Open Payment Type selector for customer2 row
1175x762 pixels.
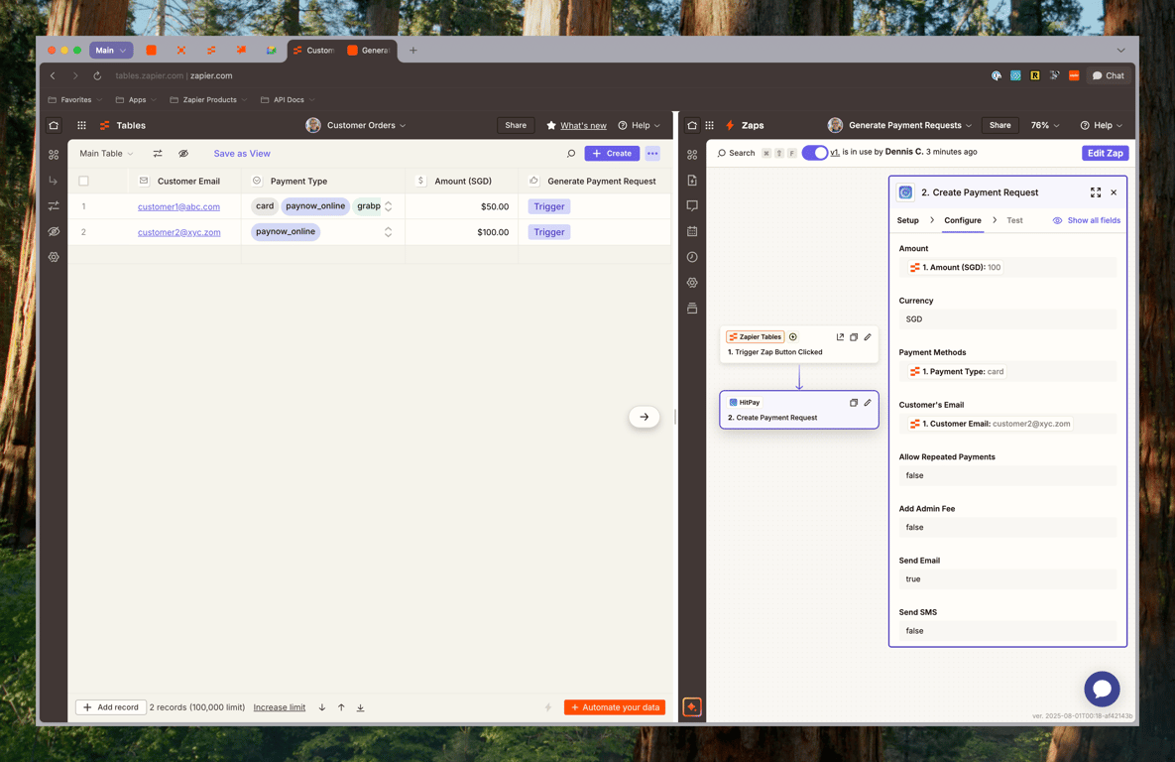click(388, 232)
